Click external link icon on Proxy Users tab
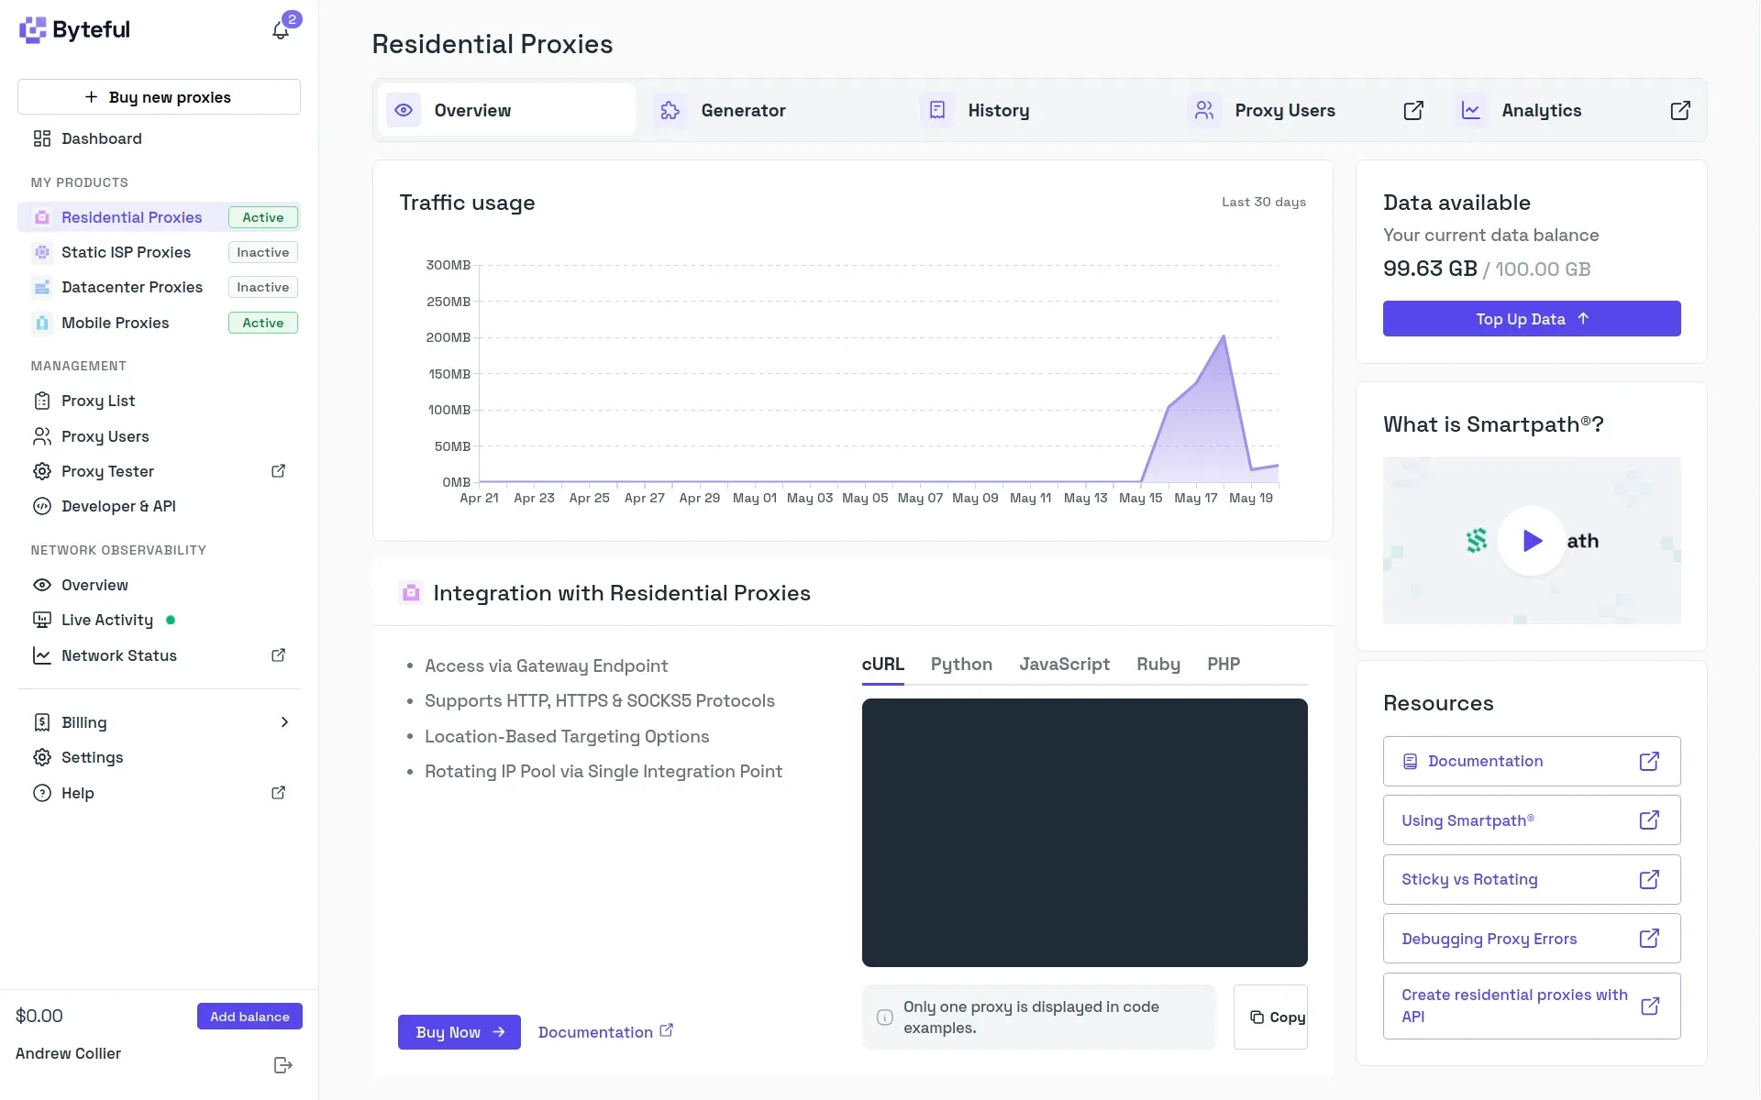The image size is (1761, 1100). coord(1413,110)
